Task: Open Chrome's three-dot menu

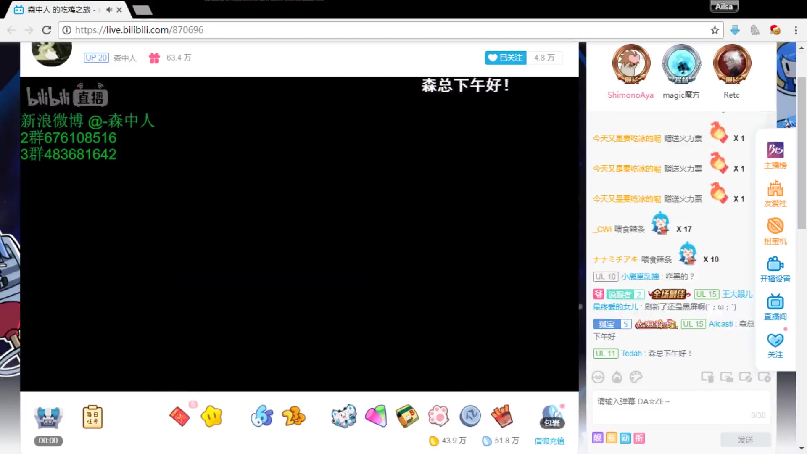Action: [x=796, y=30]
